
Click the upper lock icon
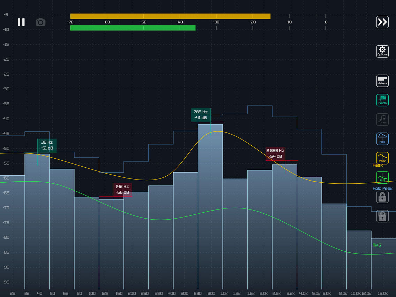382,197
